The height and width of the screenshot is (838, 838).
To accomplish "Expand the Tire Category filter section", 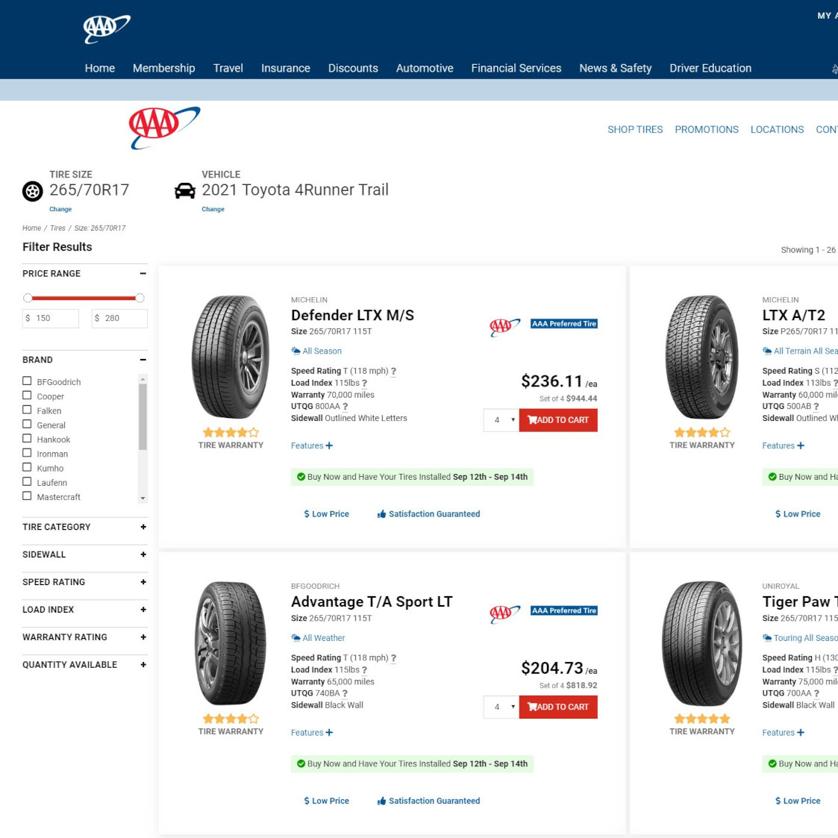I will pyautogui.click(x=143, y=527).
